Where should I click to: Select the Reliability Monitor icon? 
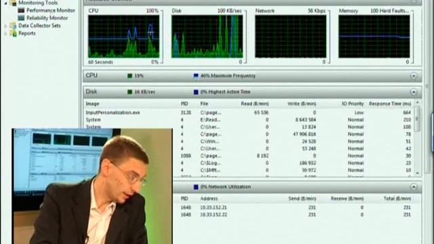tap(21, 18)
